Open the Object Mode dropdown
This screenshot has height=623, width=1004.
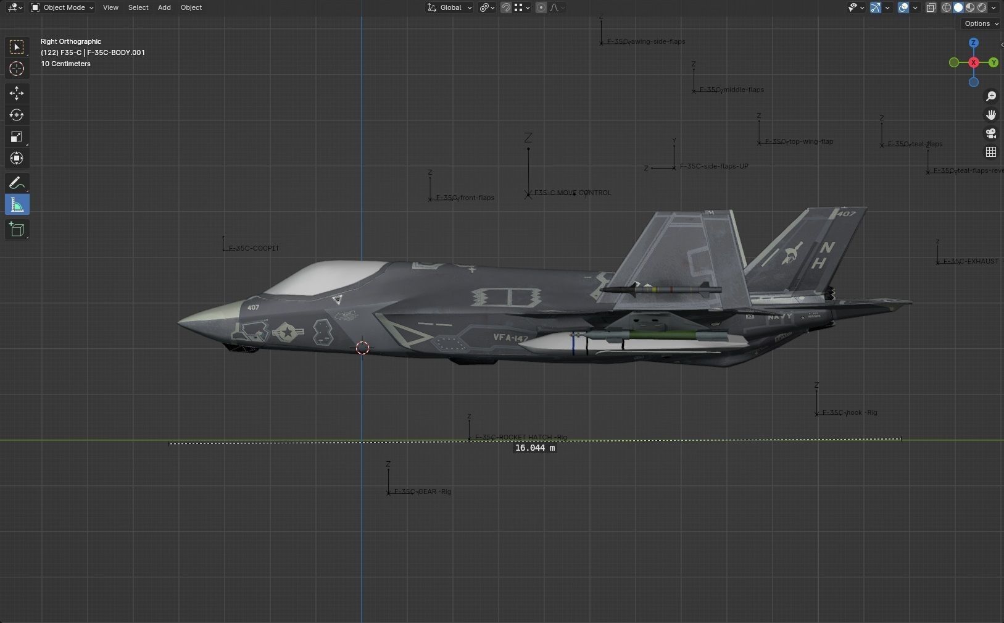(x=62, y=7)
